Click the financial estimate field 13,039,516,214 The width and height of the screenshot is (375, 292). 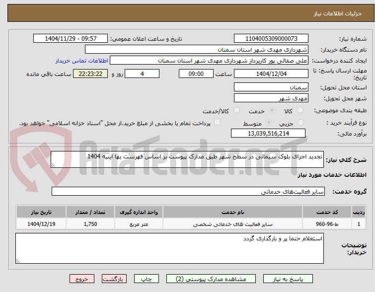[268, 133]
